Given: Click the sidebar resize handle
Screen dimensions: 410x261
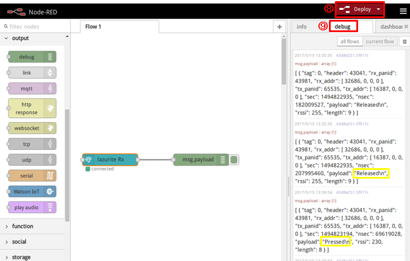Looking at the screenshot, I should [x=289, y=187].
